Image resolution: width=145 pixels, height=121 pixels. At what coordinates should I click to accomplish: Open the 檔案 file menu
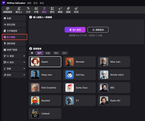29,3
